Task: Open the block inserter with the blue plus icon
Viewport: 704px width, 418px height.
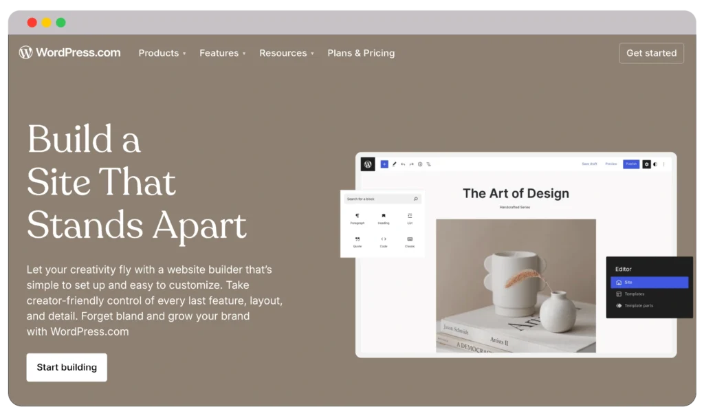Action: pos(384,164)
